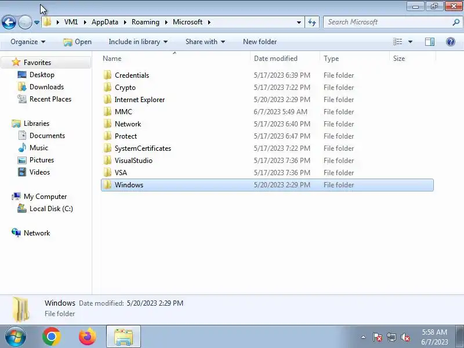Toggle the preview pane
The image size is (464, 348).
[430, 42]
